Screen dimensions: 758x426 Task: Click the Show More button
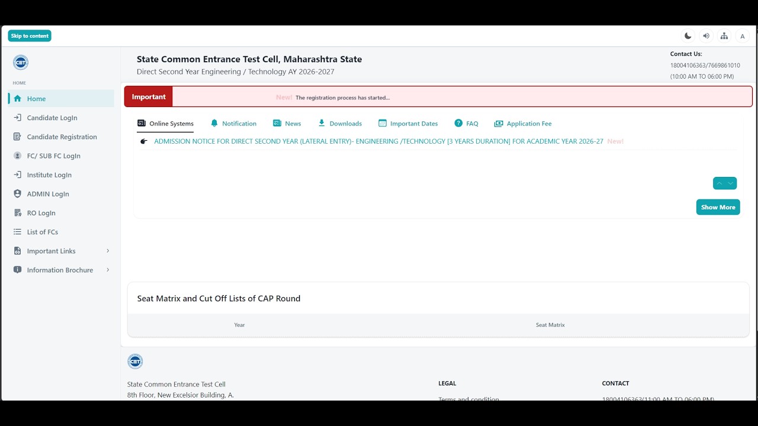pyautogui.click(x=718, y=207)
